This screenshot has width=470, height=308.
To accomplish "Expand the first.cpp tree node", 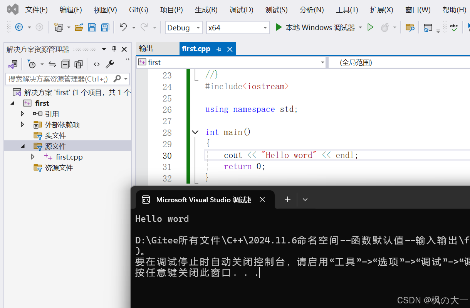I will (x=33, y=157).
